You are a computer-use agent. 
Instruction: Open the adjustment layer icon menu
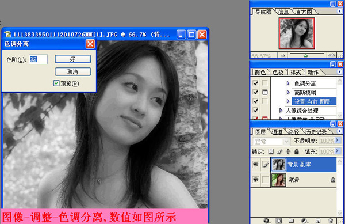click(x=305, y=221)
